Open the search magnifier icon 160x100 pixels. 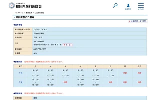click(115, 5)
